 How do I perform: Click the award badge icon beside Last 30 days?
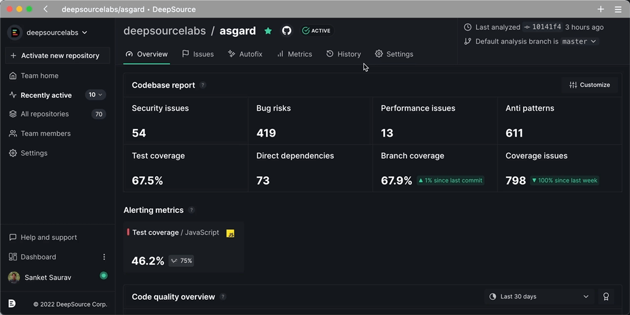tap(606, 296)
